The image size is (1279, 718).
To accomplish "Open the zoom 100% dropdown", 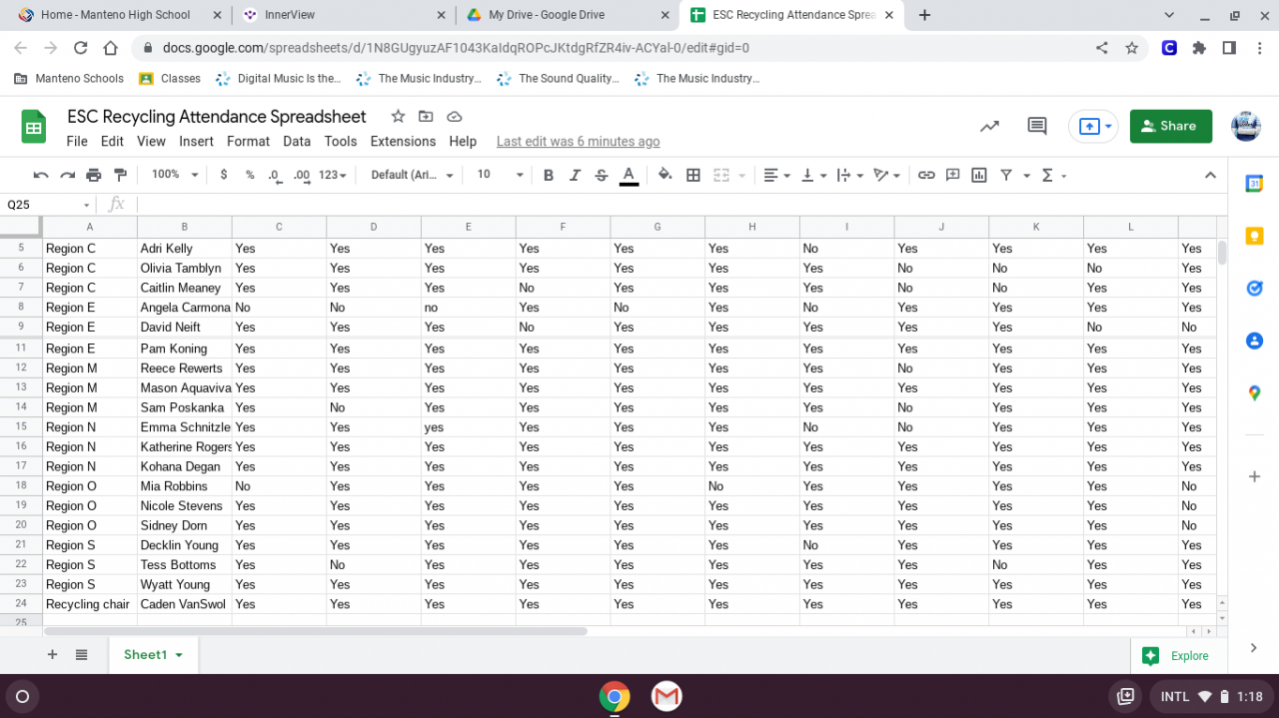I will click(x=172, y=175).
